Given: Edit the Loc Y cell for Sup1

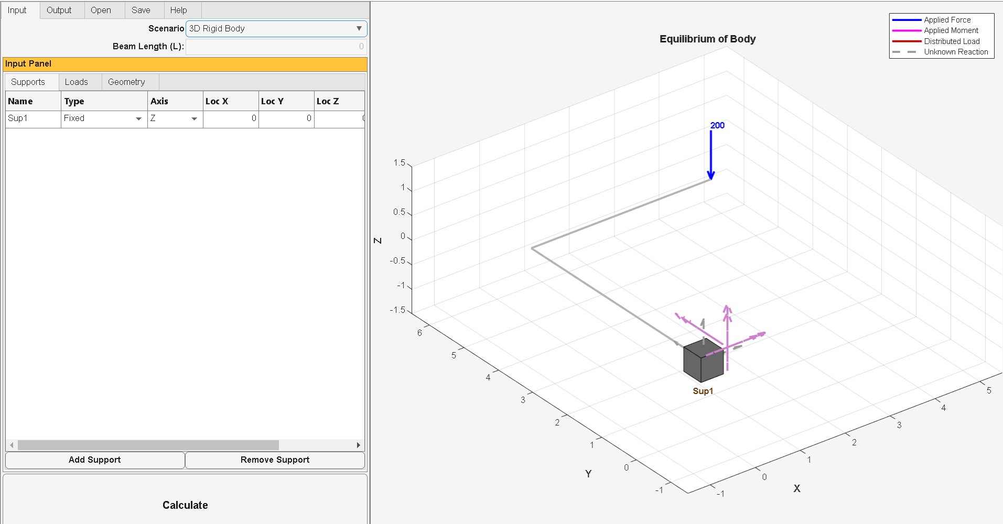Looking at the screenshot, I should tap(286, 118).
